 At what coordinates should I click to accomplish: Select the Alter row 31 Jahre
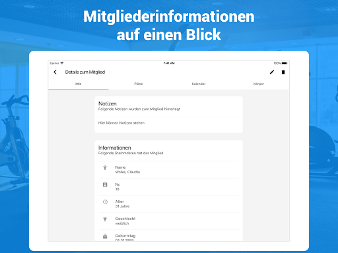[168, 204]
